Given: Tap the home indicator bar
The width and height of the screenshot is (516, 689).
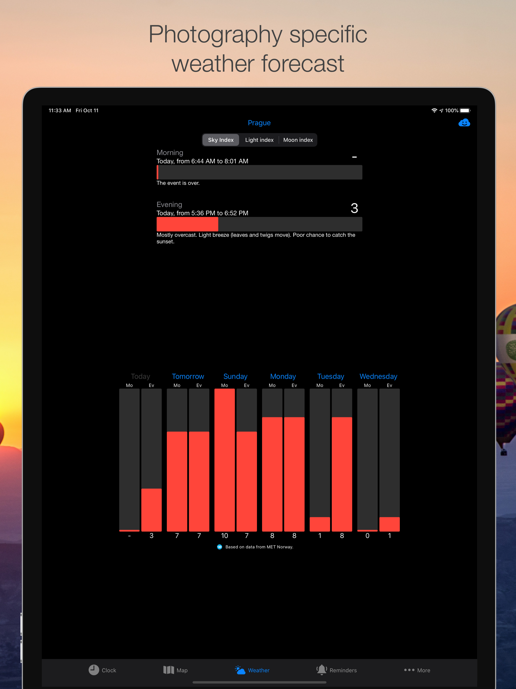Looking at the screenshot, I should click(259, 682).
